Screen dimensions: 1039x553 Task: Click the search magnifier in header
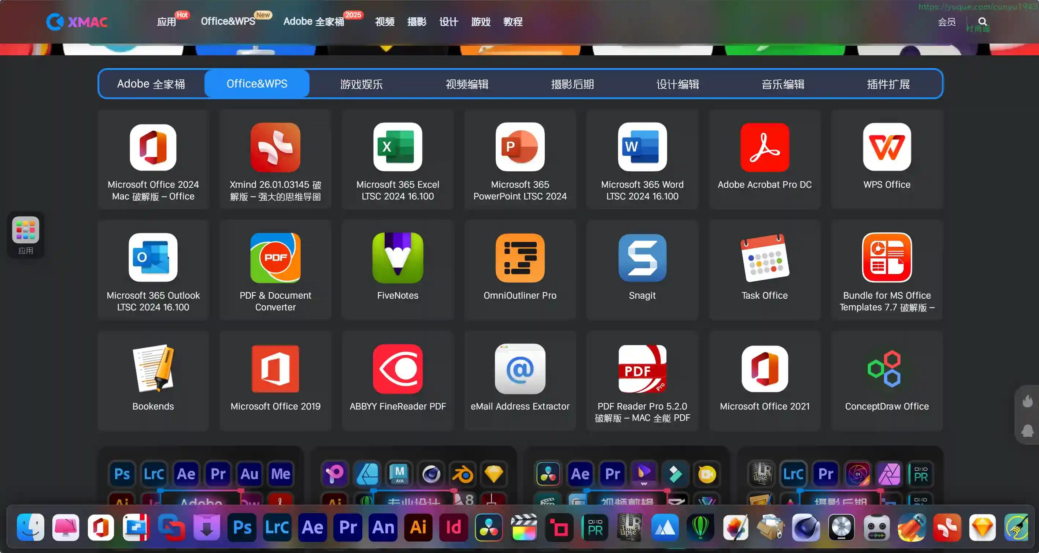[983, 21]
